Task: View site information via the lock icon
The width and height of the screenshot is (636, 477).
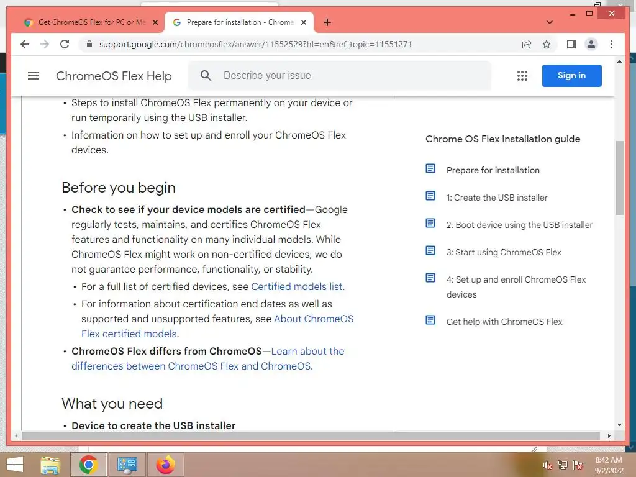Action: point(89,44)
